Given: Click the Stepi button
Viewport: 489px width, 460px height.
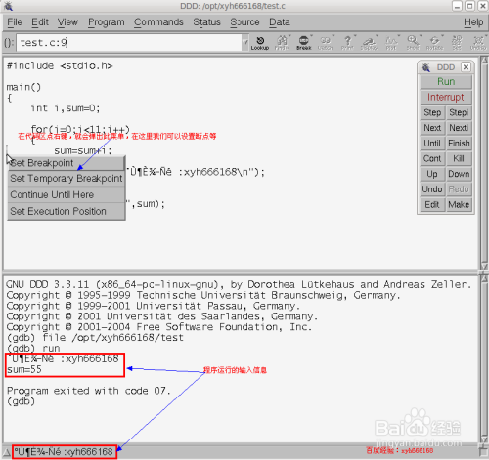Looking at the screenshot, I should 459,112.
